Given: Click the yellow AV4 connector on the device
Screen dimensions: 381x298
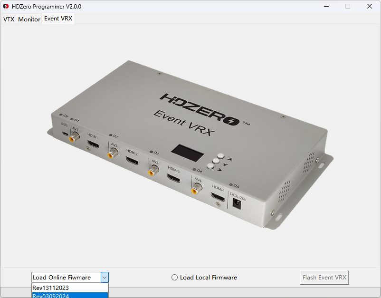Looking at the screenshot, I should coord(195,191).
